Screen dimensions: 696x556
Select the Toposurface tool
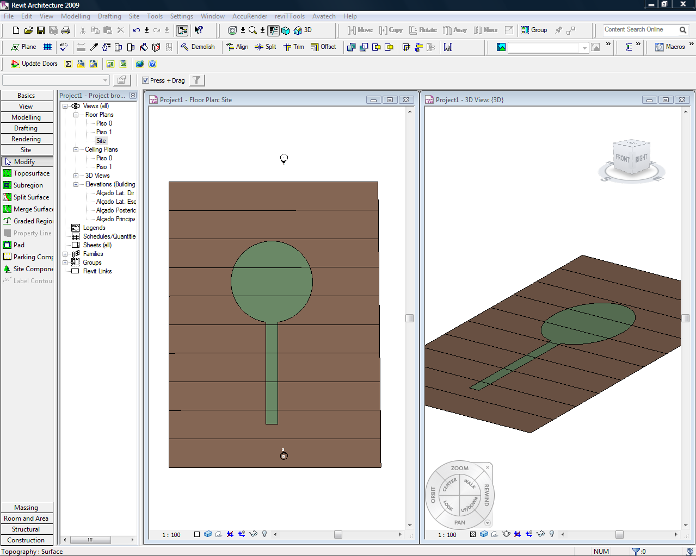(31, 173)
